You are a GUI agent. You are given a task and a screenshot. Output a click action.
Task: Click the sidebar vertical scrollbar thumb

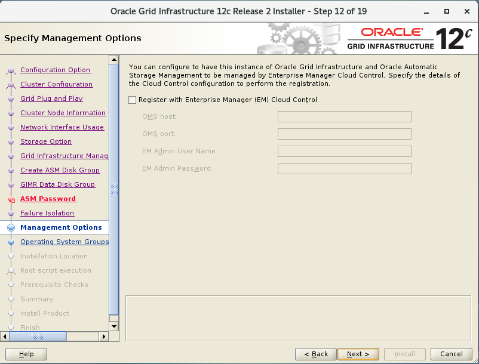[114, 190]
